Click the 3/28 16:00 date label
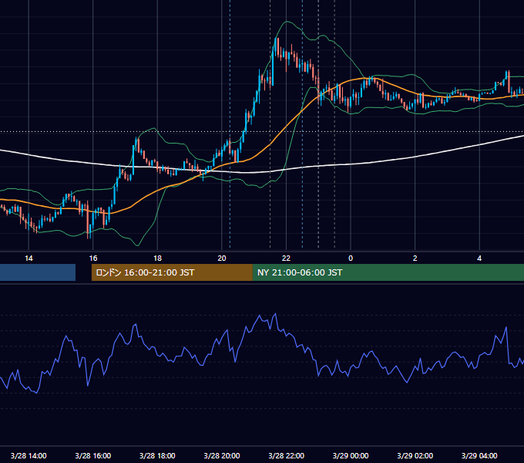This screenshot has height=463, width=524. (x=93, y=455)
